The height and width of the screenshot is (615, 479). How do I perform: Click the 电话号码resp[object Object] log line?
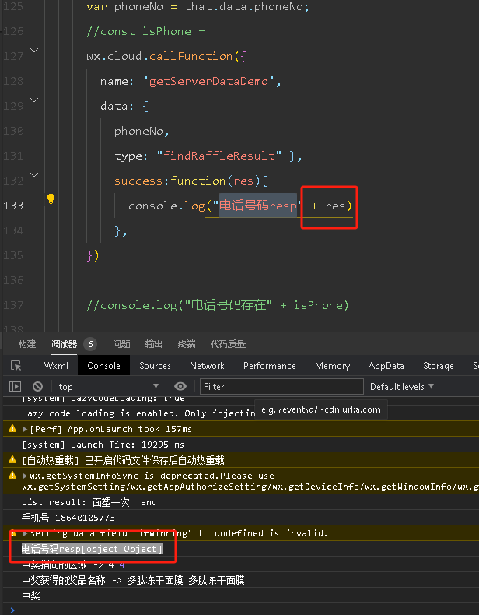tap(92, 549)
